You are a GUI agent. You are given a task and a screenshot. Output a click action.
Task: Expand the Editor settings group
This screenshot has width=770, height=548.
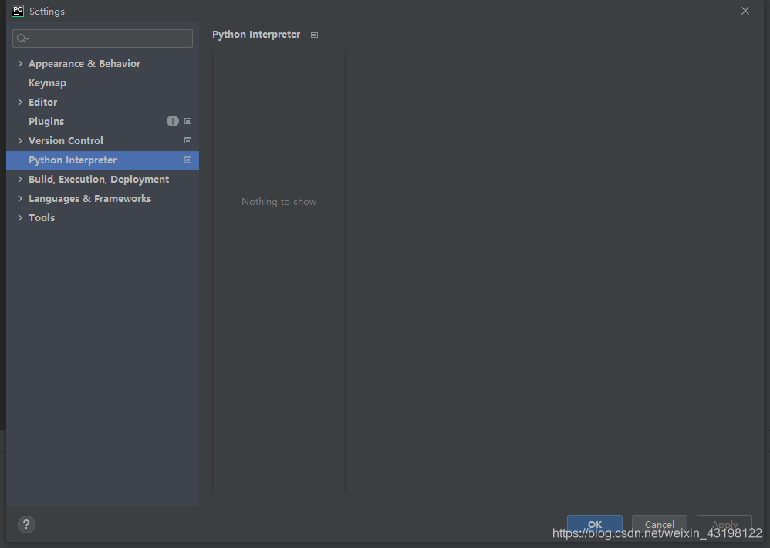[x=20, y=102]
